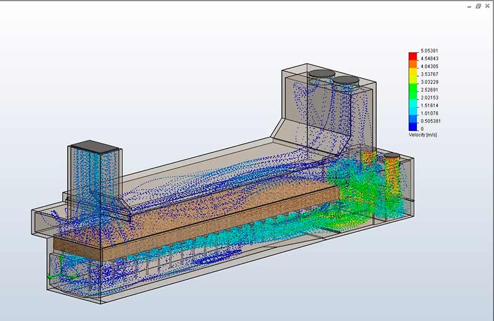Viewport: 494px width, 321px height.
Task: Click the 2.52691 legend value label
Action: click(x=429, y=90)
